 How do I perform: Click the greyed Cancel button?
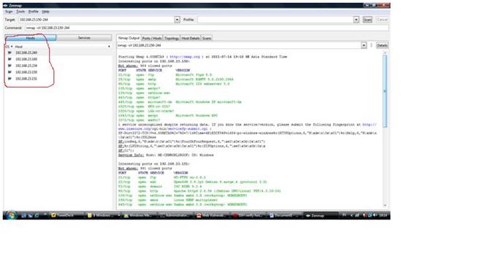[x=382, y=20]
